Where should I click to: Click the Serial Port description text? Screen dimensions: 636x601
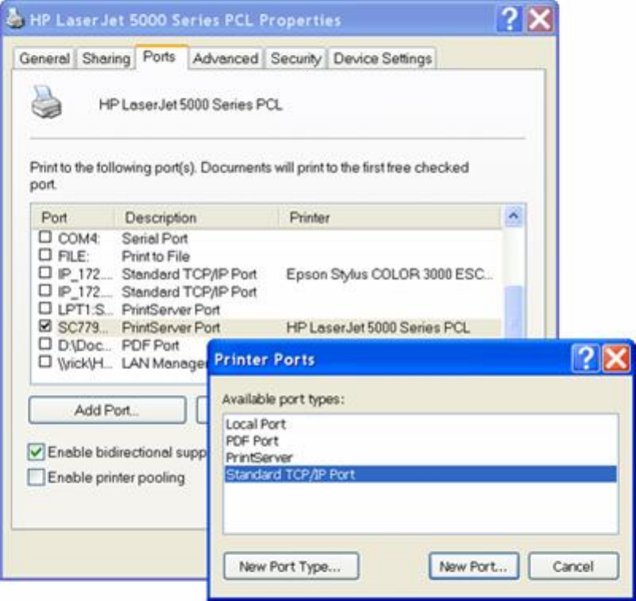pos(155,238)
